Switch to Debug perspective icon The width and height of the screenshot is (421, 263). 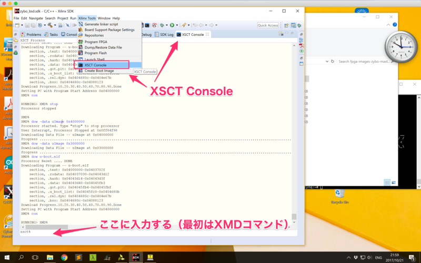coord(299,25)
